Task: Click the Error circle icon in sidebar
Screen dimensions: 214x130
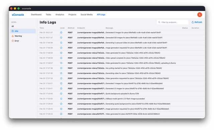Action: click(x=13, y=41)
